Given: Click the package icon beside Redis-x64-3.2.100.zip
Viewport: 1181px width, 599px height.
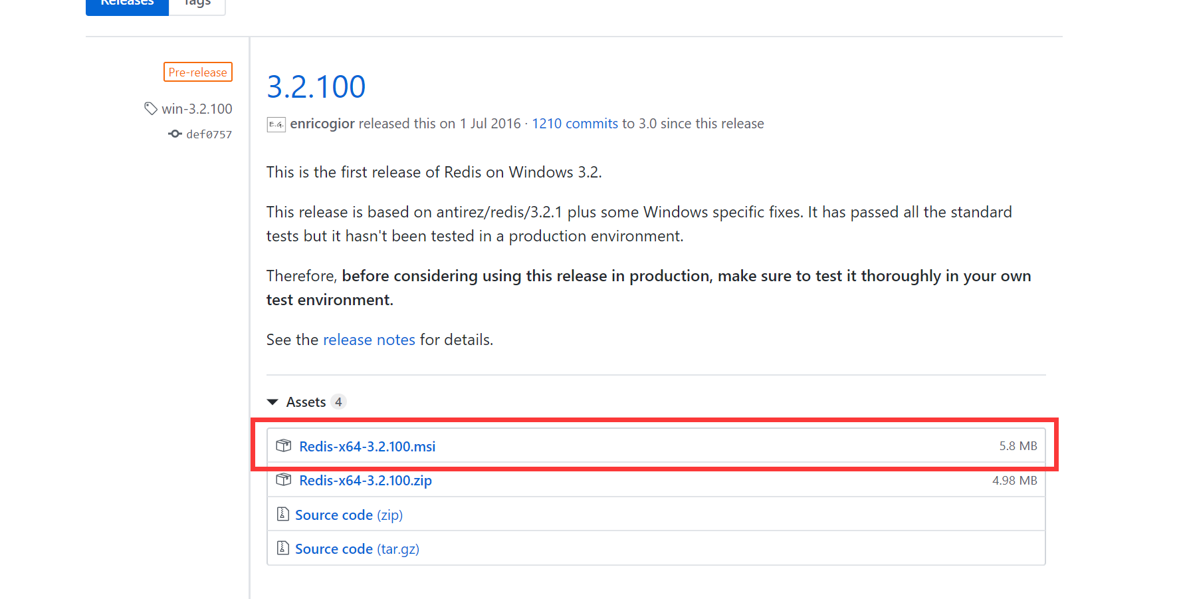Looking at the screenshot, I should click(x=284, y=479).
